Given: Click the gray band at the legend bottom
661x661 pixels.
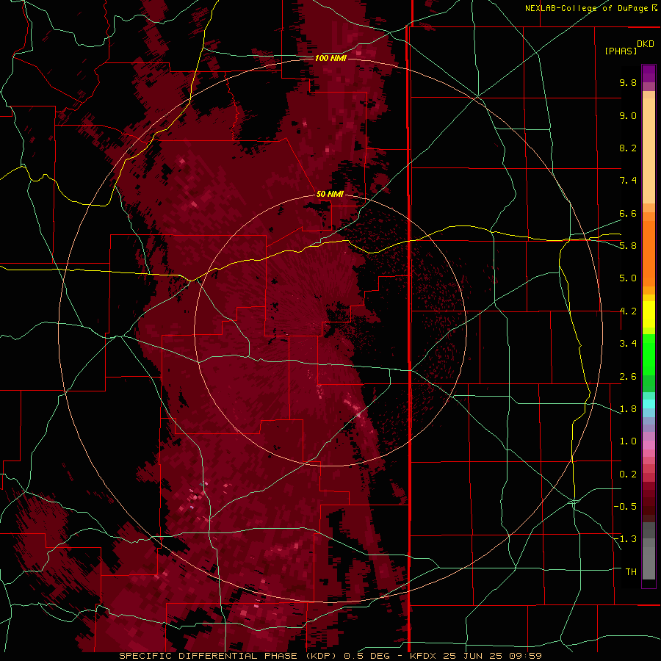Looking at the screenshot, I should tap(649, 551).
